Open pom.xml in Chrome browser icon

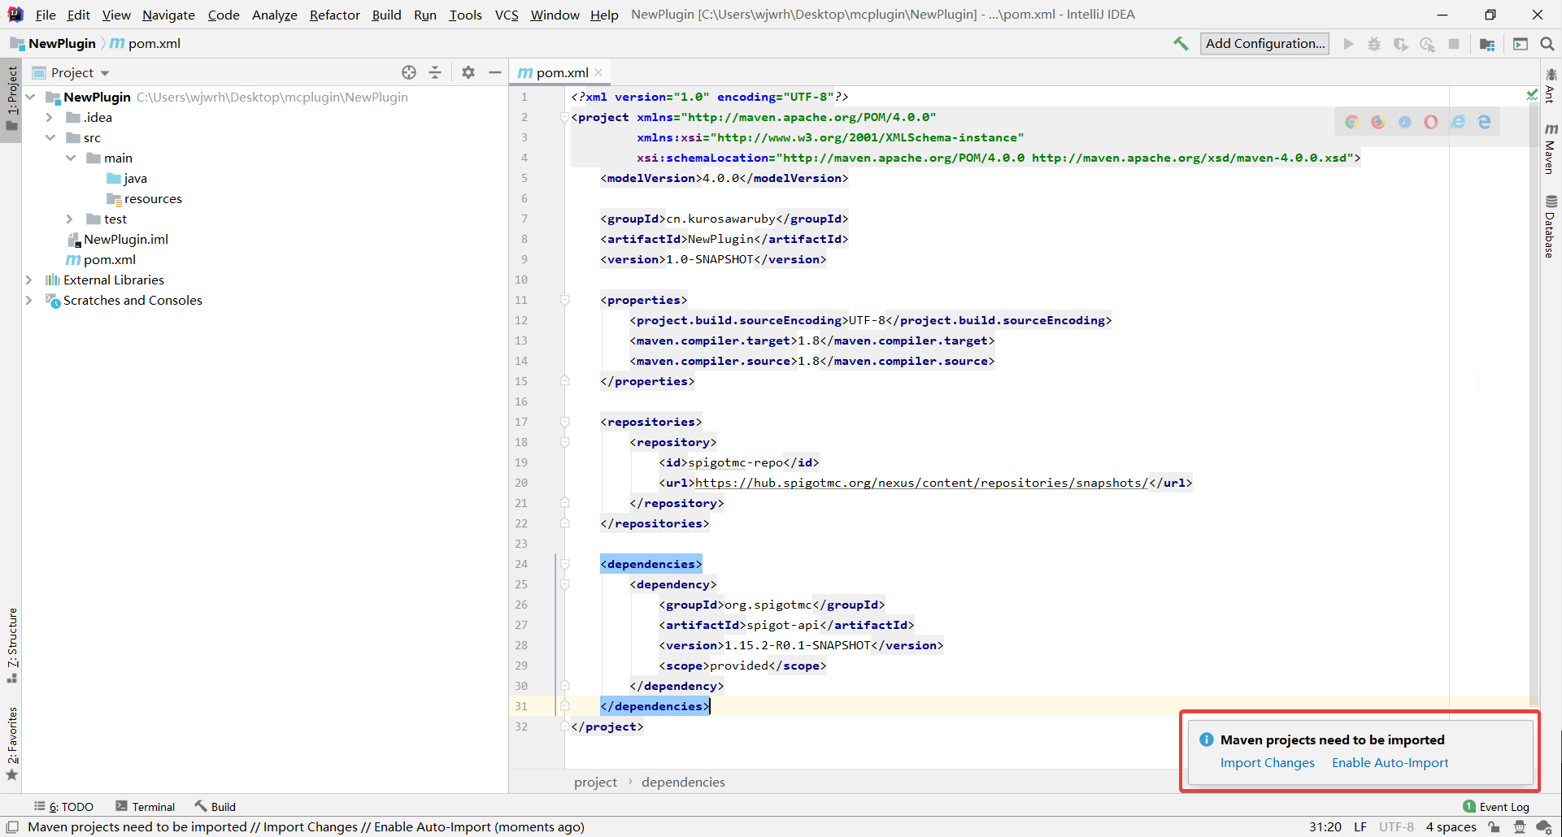[x=1351, y=122]
